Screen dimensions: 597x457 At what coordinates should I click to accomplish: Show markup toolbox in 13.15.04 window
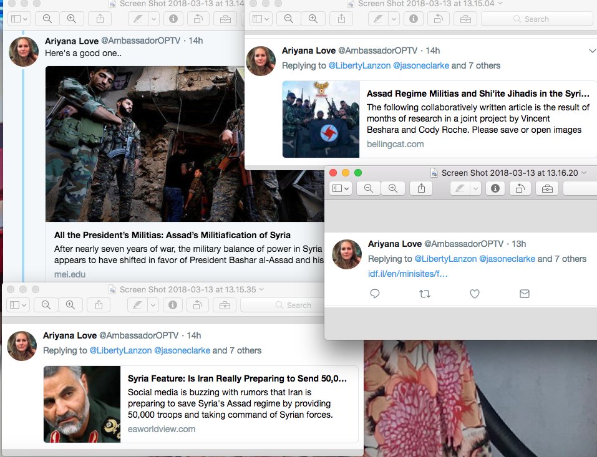tap(465, 19)
